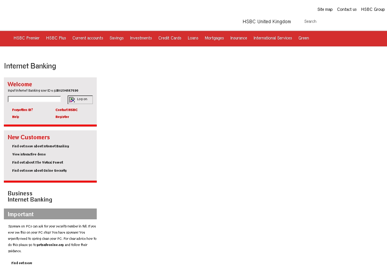Open Find out about The Virtual Forest

[x=38, y=162]
